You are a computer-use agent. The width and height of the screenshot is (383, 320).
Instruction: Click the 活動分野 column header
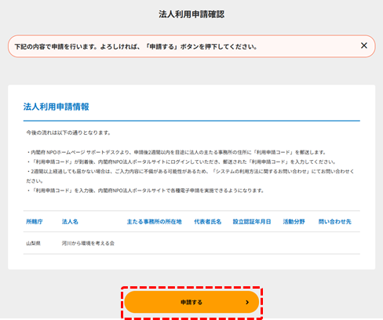294,222
